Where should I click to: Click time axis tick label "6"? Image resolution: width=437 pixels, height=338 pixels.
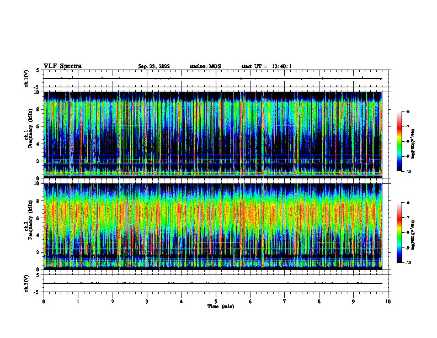251,302
